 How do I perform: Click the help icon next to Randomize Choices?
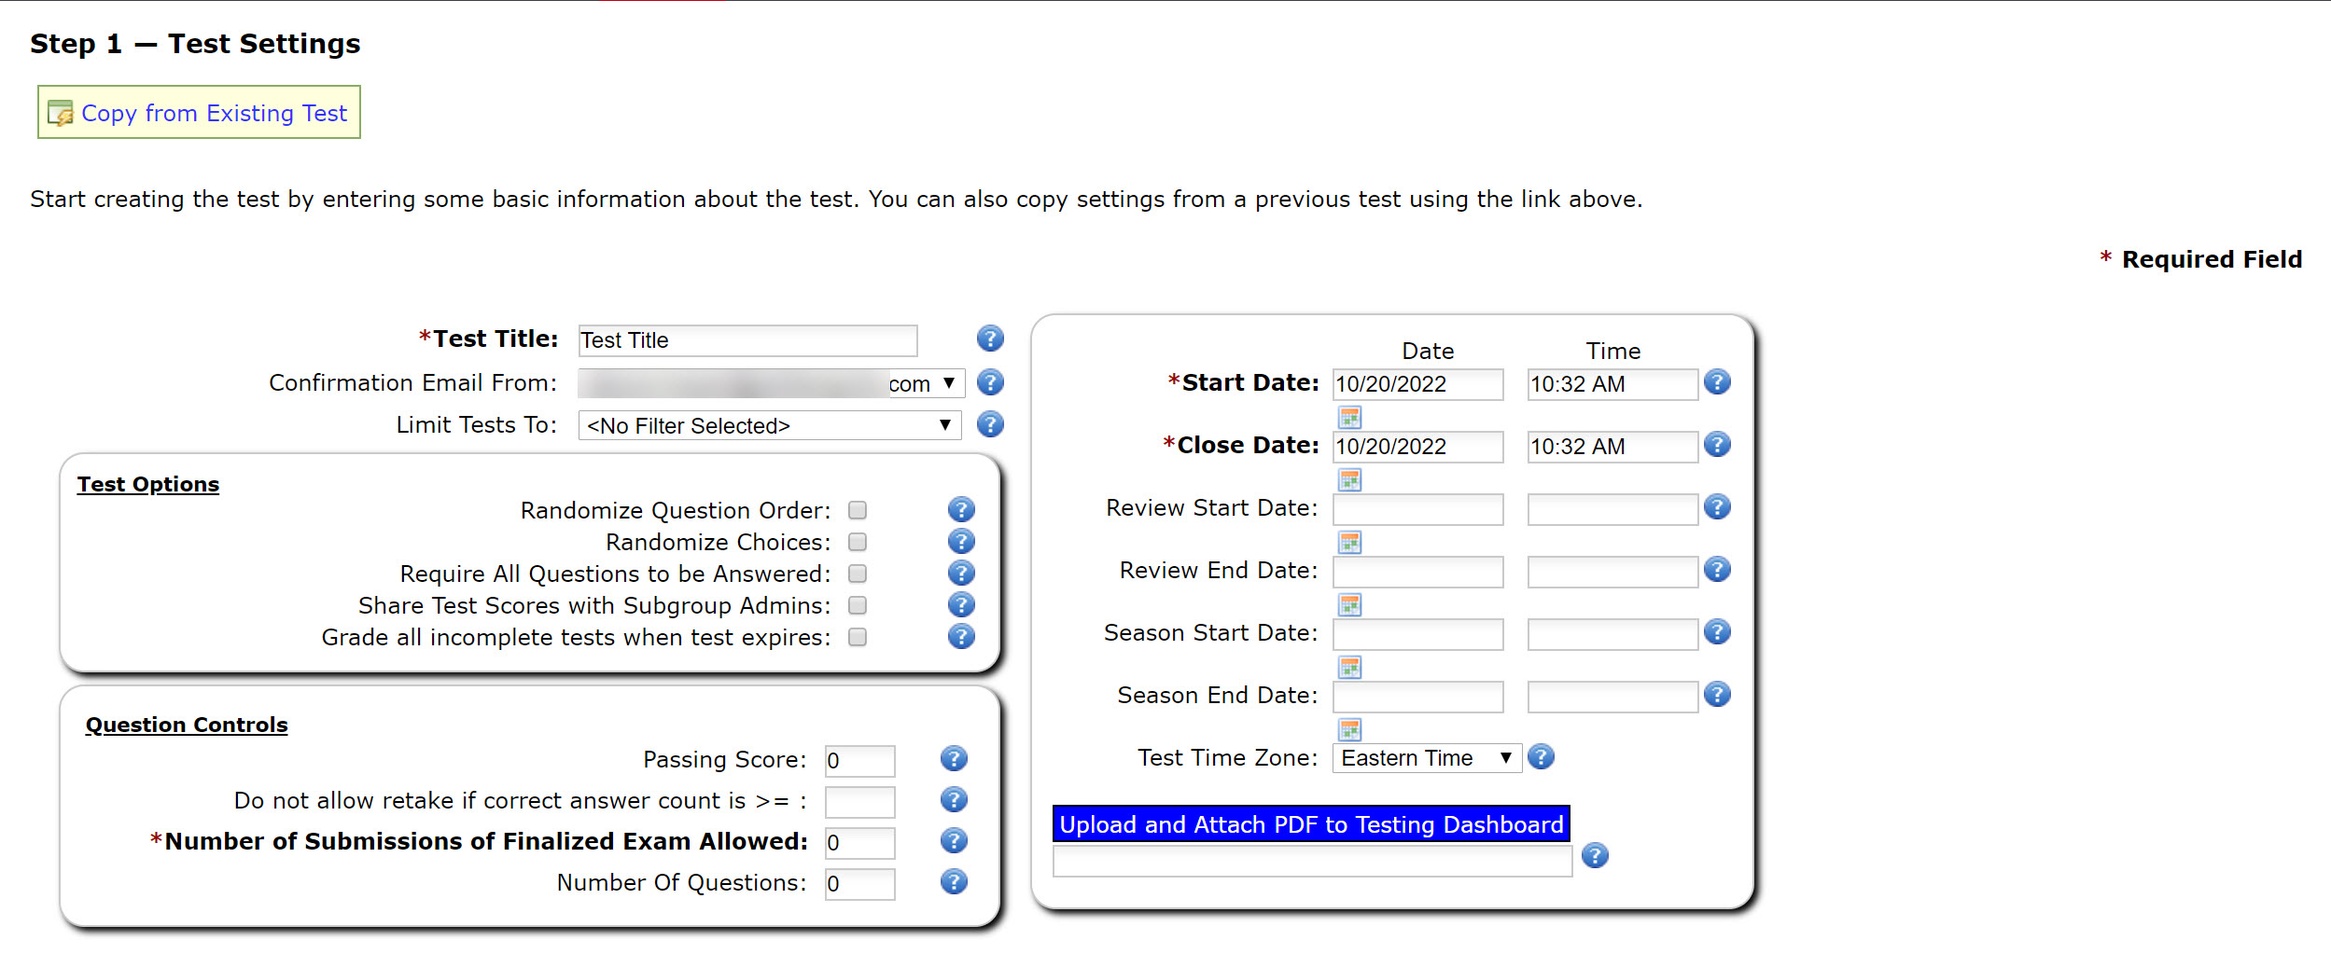pyautogui.click(x=961, y=541)
